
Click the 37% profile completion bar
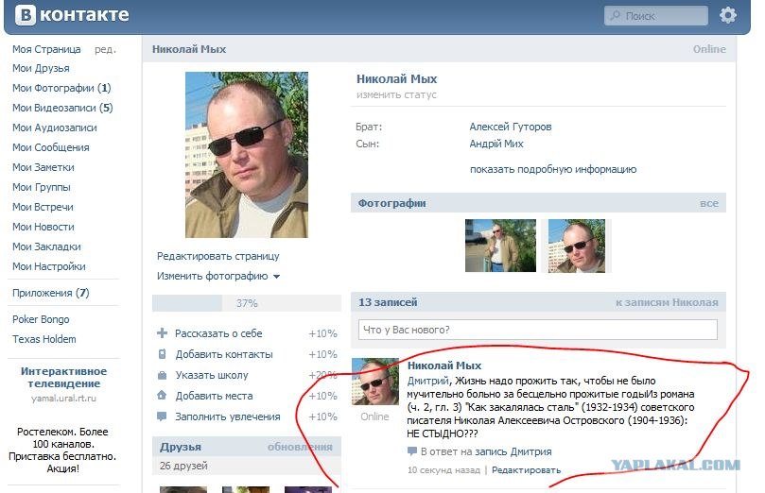click(247, 303)
